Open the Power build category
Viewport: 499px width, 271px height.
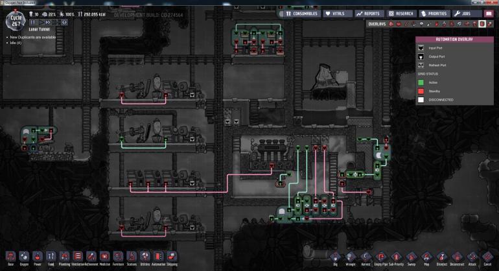[38, 257]
